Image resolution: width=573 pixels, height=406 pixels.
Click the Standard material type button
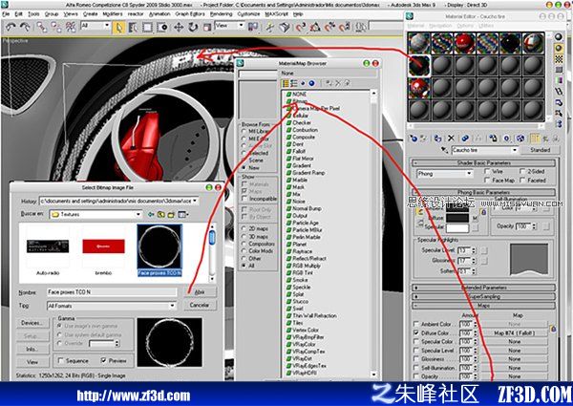tap(541, 150)
